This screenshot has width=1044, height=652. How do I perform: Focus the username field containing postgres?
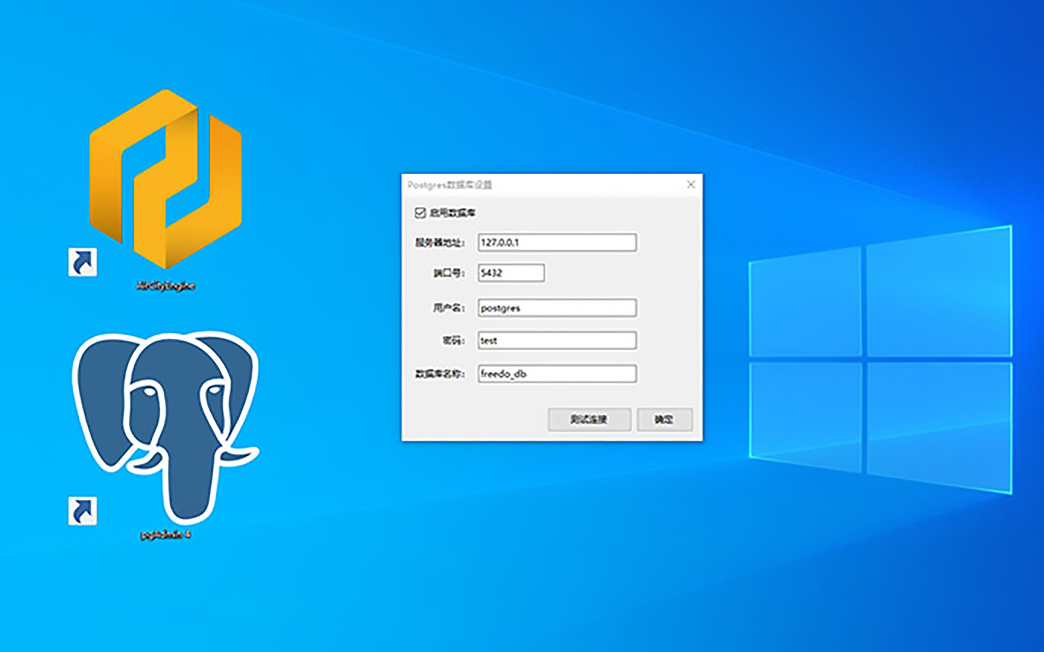(x=557, y=308)
